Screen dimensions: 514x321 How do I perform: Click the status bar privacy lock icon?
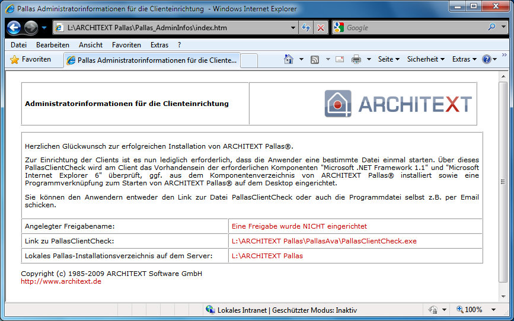pos(433,310)
